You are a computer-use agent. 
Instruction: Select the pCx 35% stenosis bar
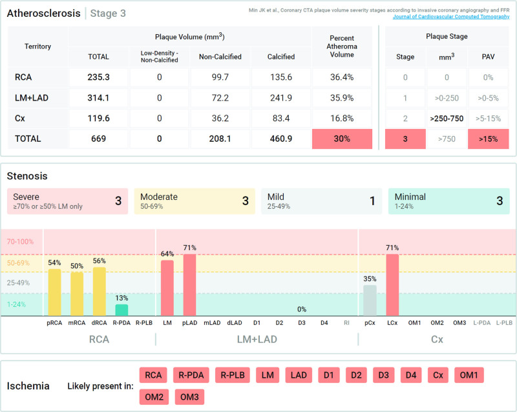click(370, 300)
